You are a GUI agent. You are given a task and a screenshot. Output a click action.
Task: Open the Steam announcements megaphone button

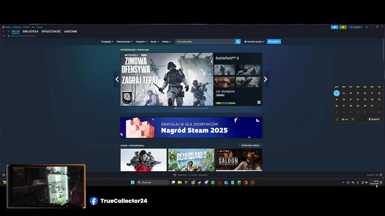click(x=334, y=27)
